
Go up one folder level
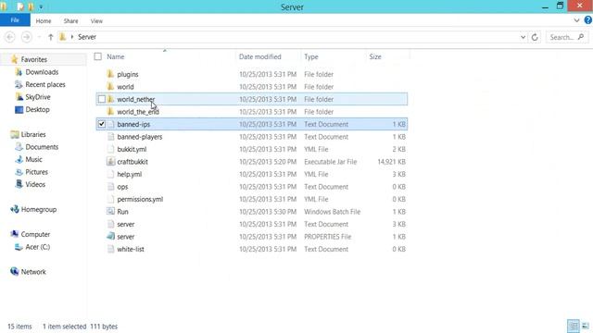pyautogui.click(x=50, y=37)
